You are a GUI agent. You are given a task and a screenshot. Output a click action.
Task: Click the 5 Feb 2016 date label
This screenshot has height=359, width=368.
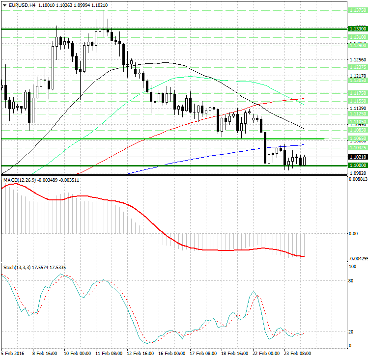[13, 354]
